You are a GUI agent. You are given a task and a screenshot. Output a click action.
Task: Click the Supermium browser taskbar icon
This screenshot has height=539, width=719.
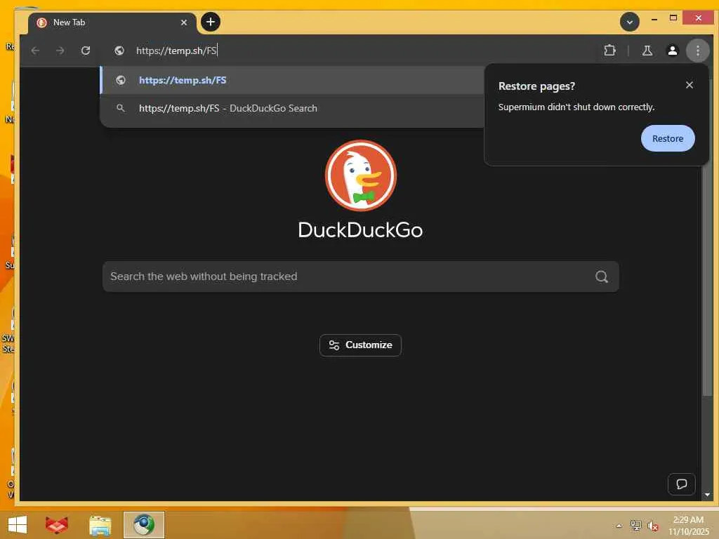(x=144, y=525)
